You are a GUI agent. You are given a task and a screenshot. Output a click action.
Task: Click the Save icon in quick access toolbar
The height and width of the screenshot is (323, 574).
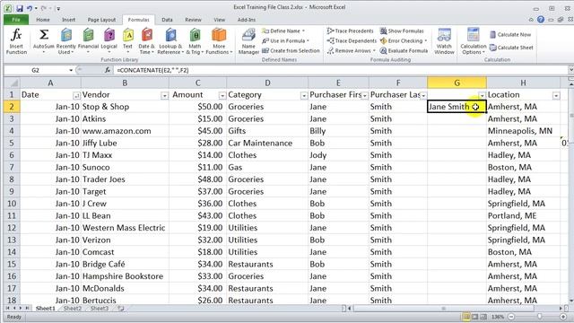click(20, 8)
